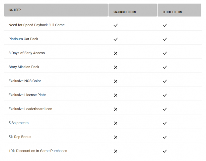Click Deluxe checkmark for 10% Discount row
206x161 pixels.
pos(165,151)
